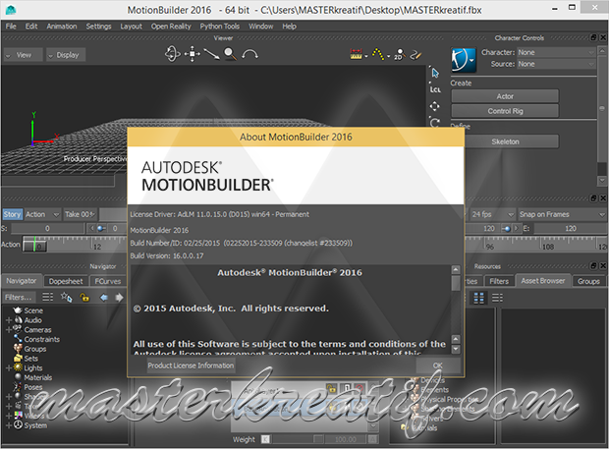Switch Asset Browser to list view
Image resolution: width=609 pixels, height=449 pixels.
tap(497, 298)
